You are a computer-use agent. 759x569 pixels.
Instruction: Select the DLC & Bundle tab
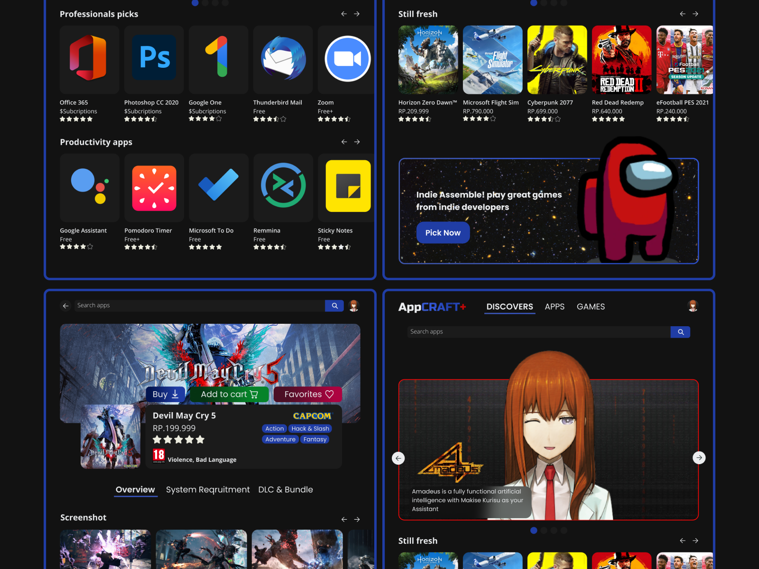tap(286, 490)
